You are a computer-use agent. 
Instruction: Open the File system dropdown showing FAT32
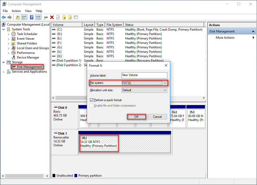point(165,83)
